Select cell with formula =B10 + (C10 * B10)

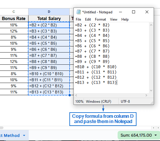click(49, 74)
